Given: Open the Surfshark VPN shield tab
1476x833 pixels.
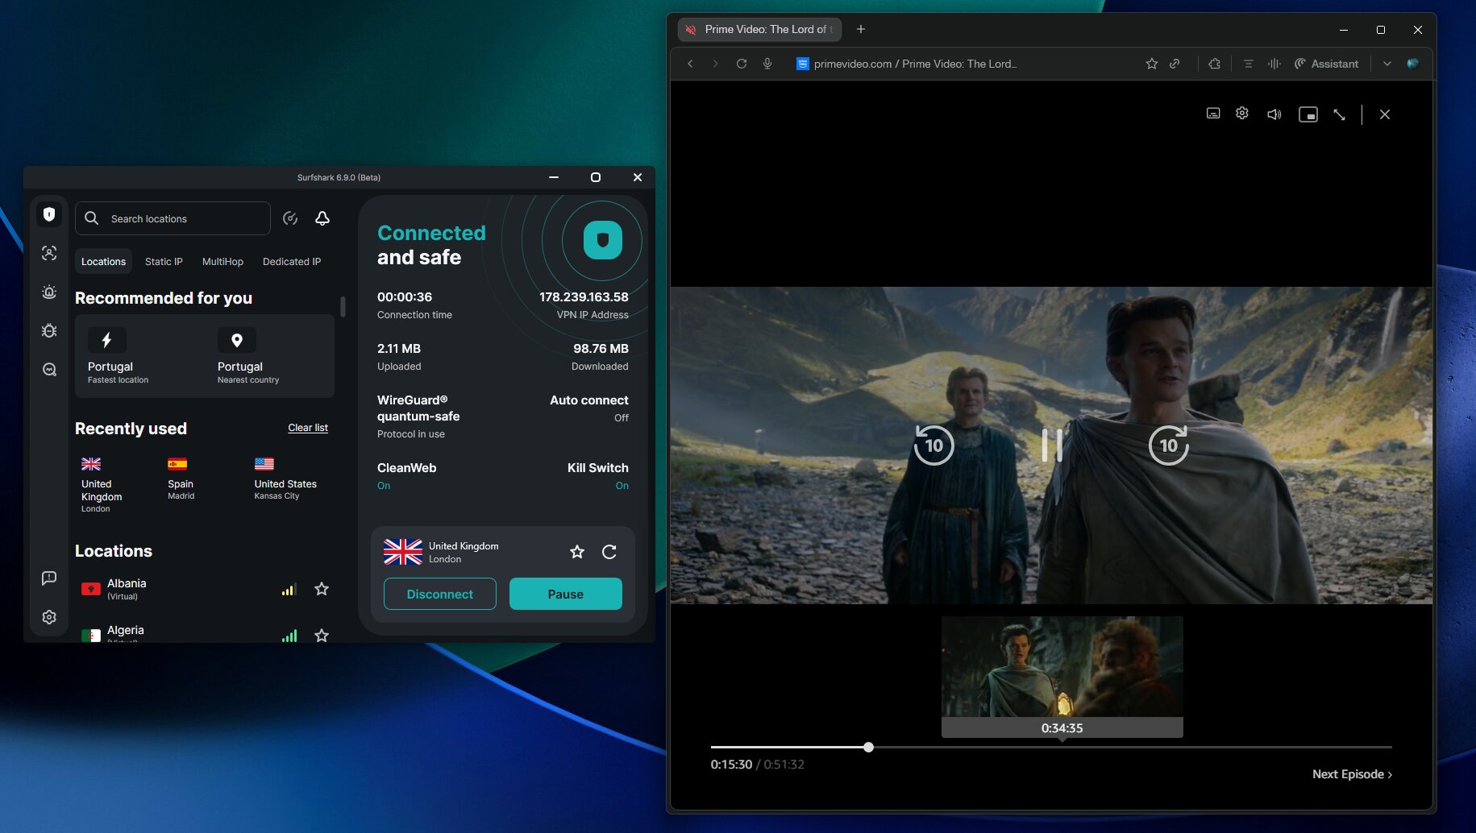Looking at the screenshot, I should click(49, 214).
